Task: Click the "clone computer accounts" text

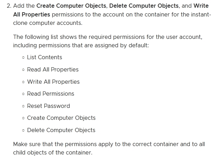Action: (47, 23)
